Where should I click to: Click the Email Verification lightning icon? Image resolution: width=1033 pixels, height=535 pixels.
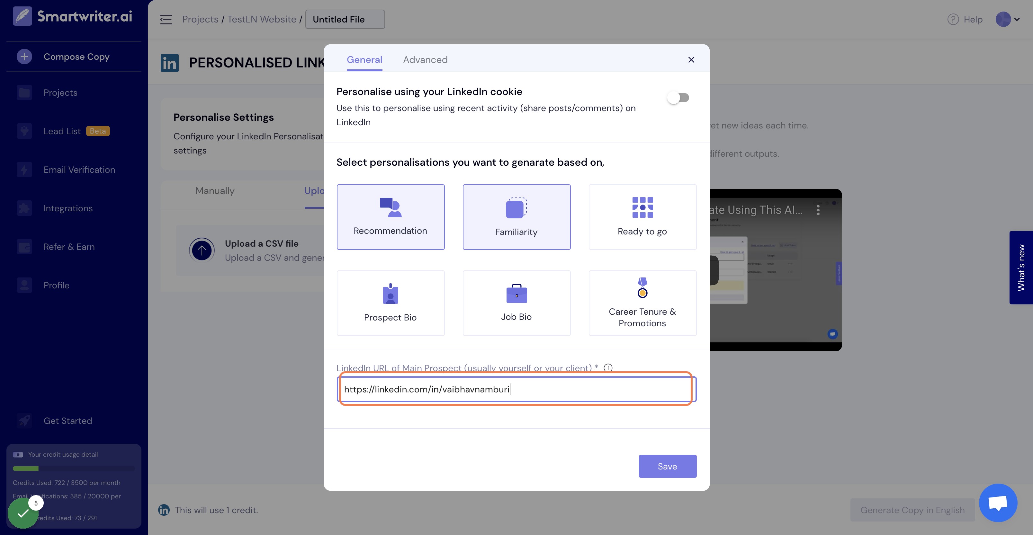point(24,170)
